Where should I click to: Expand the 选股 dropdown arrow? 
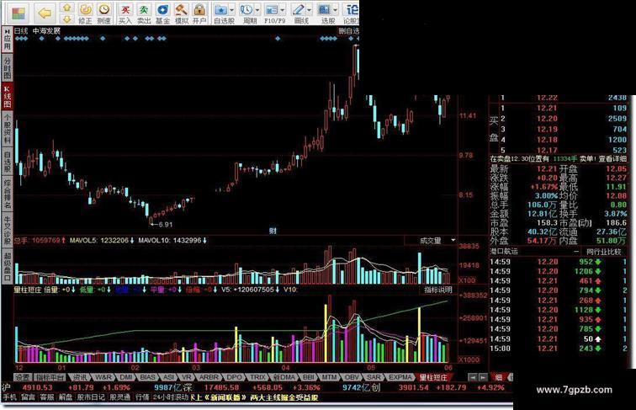(x=335, y=10)
